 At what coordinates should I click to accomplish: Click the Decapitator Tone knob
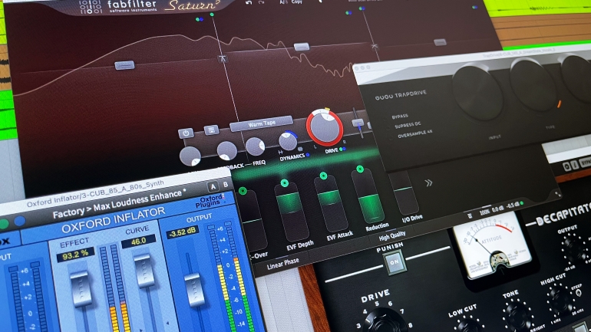click(x=518, y=314)
